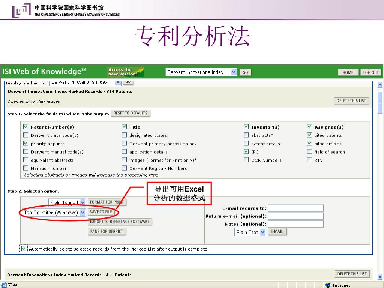
Task: Uncheck Assignee(s) checkbox
Action: [x=309, y=127]
